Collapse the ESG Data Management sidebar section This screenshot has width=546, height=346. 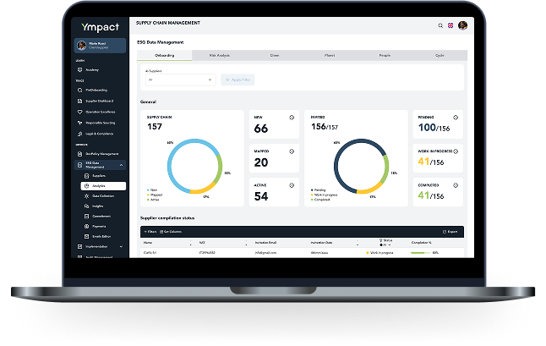click(123, 164)
